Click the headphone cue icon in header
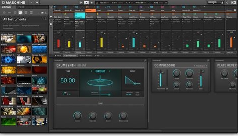The height and width of the screenshot is (136, 238). coord(222,3)
